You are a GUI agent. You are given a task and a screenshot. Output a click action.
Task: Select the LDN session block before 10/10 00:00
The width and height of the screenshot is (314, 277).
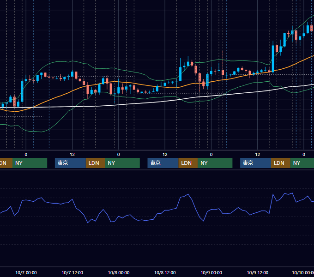coord(281,163)
